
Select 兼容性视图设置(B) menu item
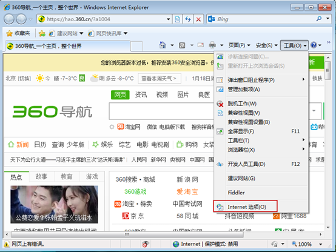(x=261, y=122)
